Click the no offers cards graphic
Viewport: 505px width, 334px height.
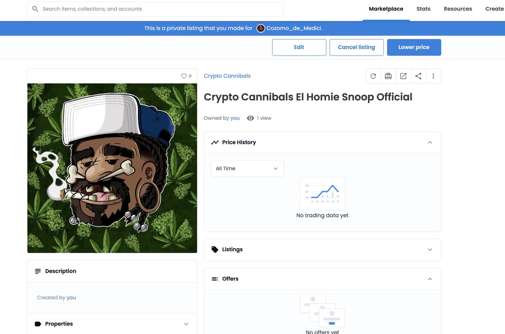[x=322, y=310]
